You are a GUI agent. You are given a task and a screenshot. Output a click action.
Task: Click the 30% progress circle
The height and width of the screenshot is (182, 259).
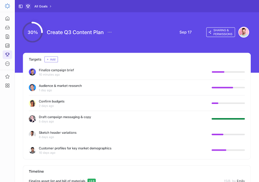(x=33, y=32)
